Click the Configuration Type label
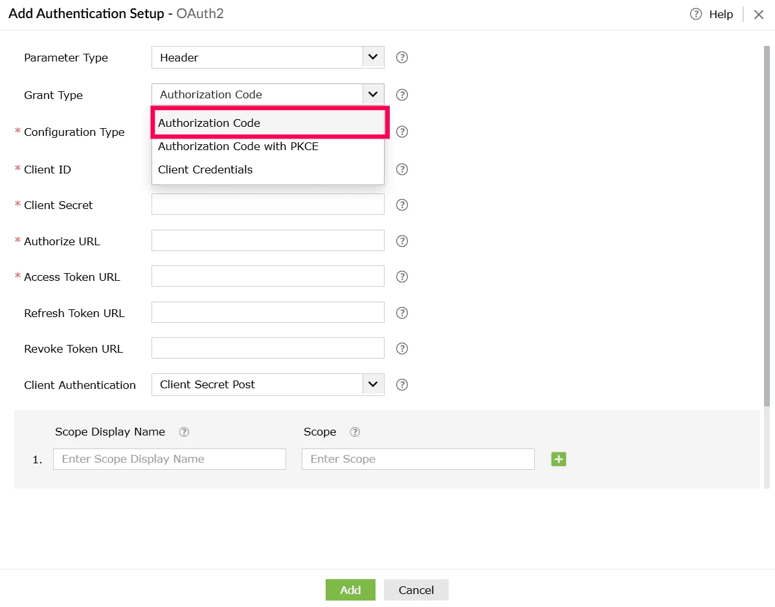 coord(74,133)
